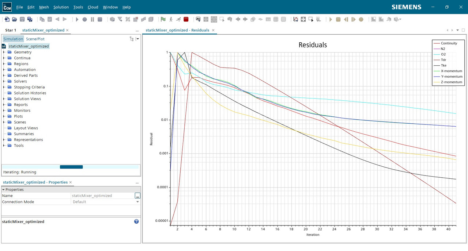Select the Derived Parts tree item
468x251 pixels.
(26, 76)
